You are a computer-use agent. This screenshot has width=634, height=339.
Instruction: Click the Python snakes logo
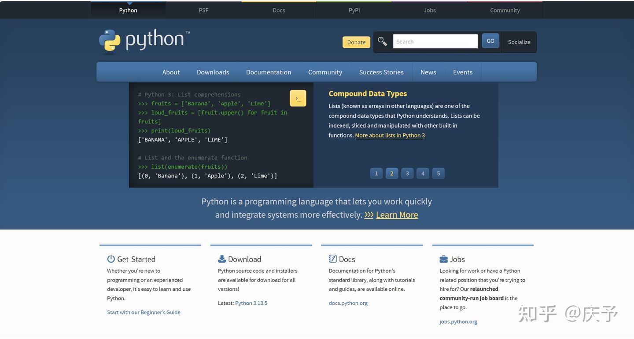coord(109,40)
